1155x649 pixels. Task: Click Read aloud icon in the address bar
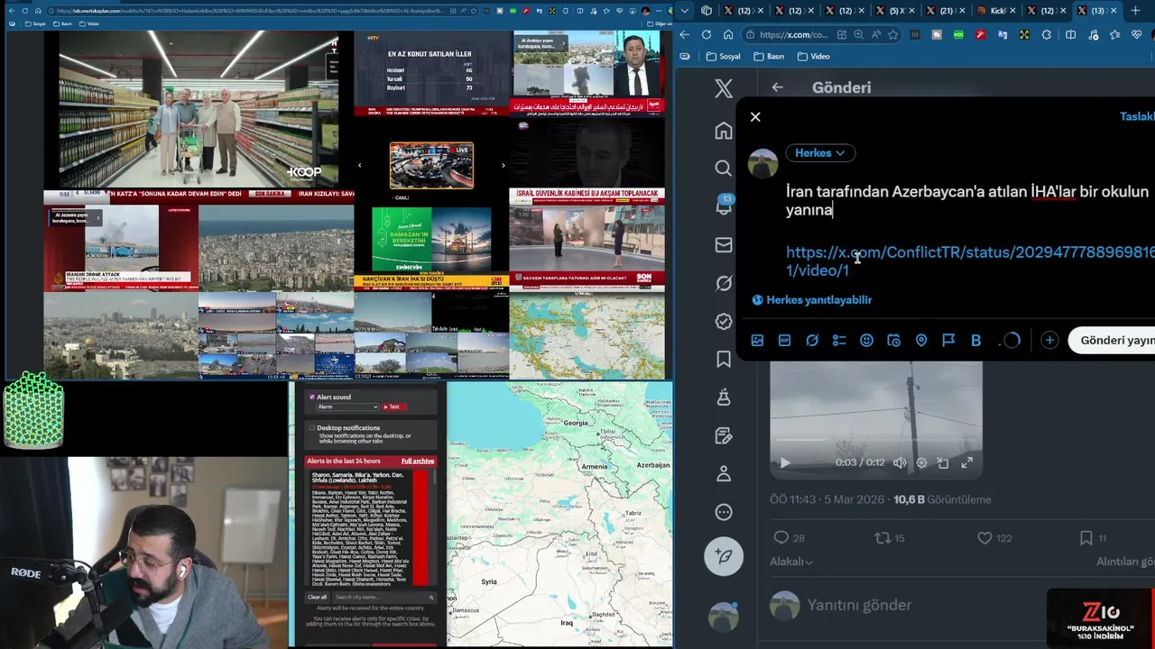tap(875, 35)
